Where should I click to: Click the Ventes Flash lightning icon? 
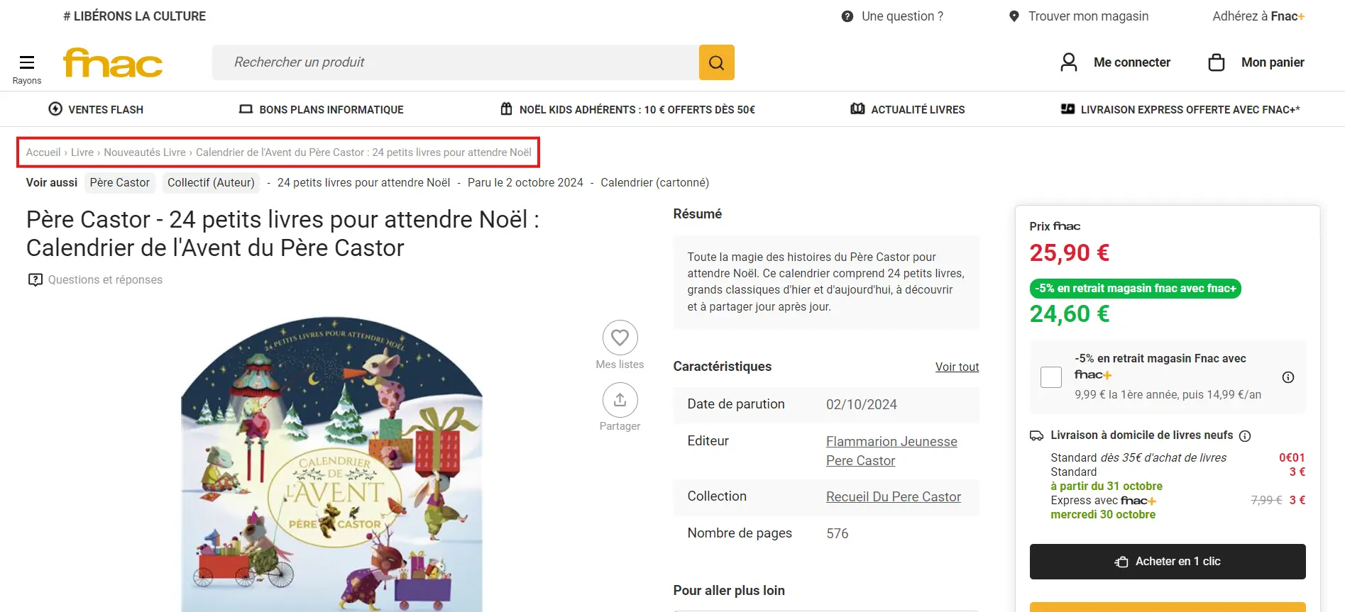pyautogui.click(x=55, y=109)
